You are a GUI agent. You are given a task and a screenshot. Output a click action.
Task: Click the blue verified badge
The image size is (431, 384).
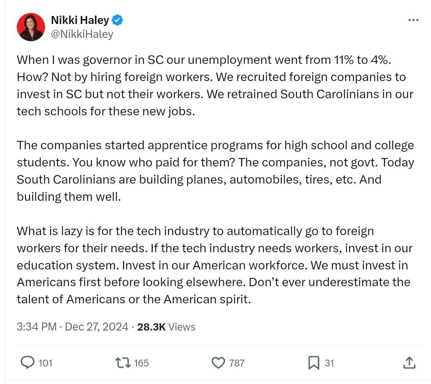(117, 20)
